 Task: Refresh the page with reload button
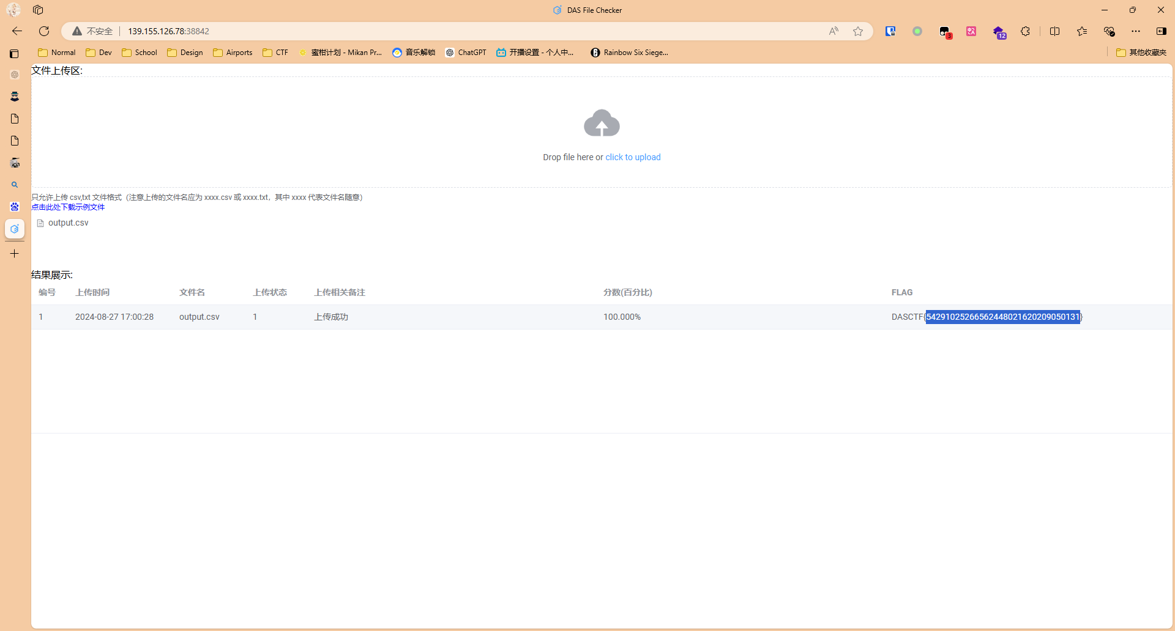point(44,31)
